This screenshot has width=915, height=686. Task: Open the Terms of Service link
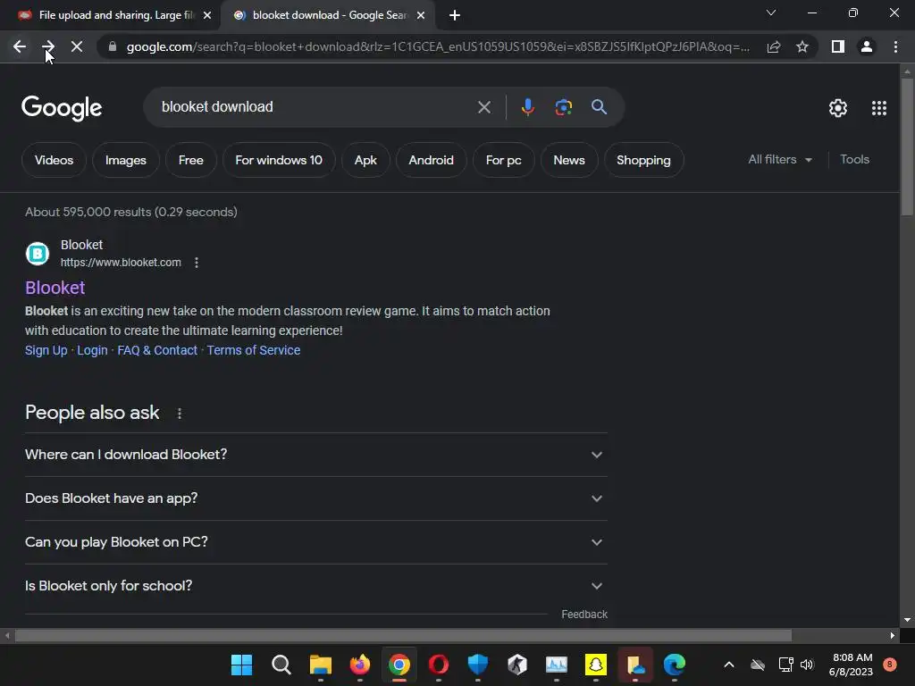(x=253, y=350)
